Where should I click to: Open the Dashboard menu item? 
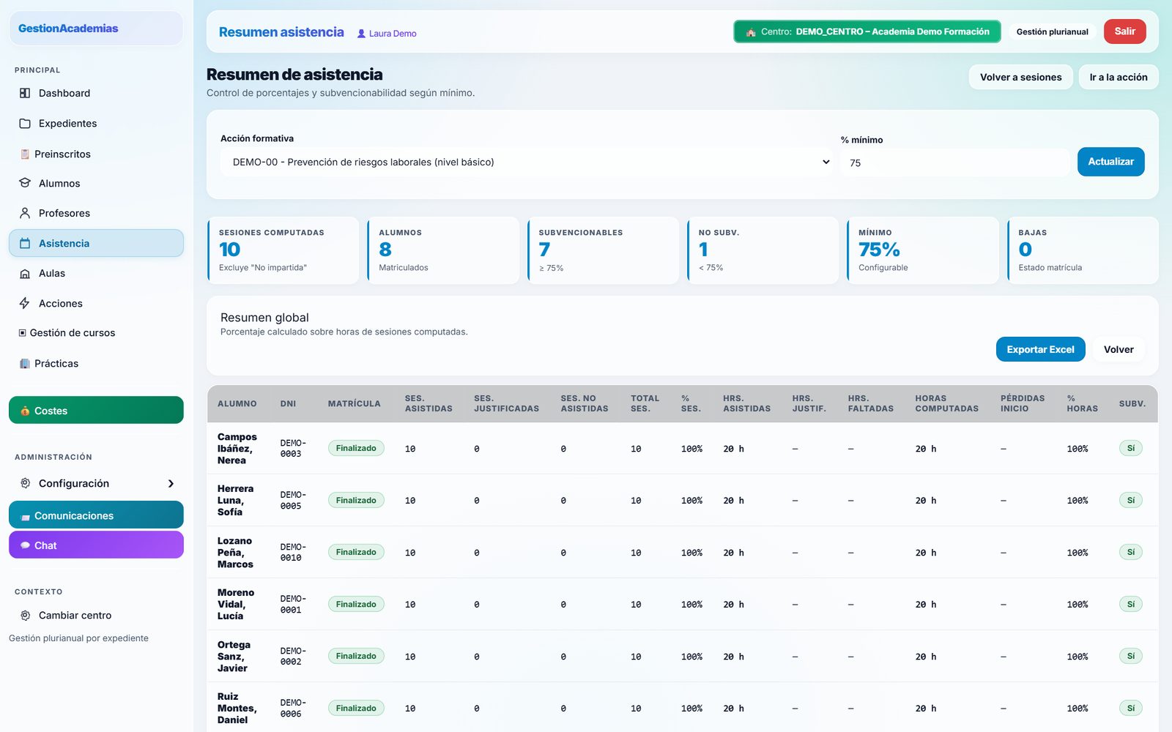[96, 93]
